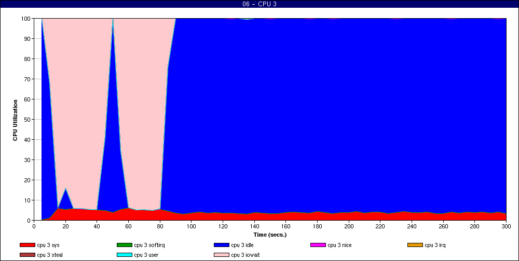Click the chart title "06 - CPU 3"

(x=259, y=4)
